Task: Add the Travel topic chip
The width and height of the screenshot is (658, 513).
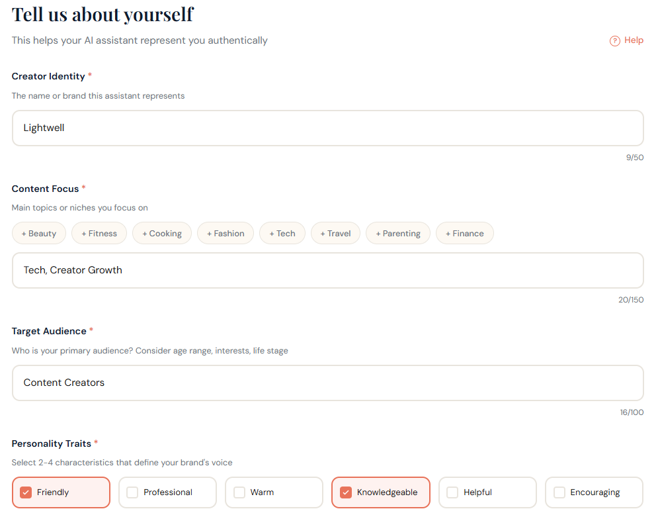Action: click(335, 233)
